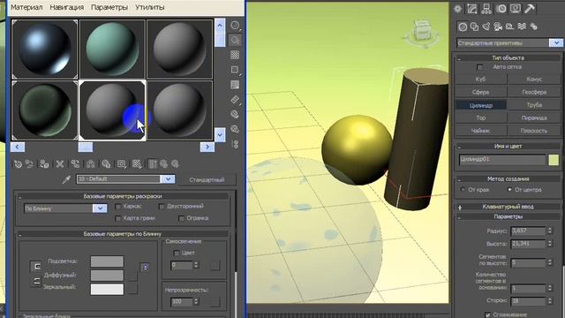The height and width of the screenshot is (318, 565).
Task: Click the Show Map in Viewport icon
Action: click(137, 164)
